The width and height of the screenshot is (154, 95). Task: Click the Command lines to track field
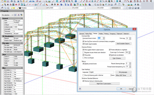tap(100, 38)
